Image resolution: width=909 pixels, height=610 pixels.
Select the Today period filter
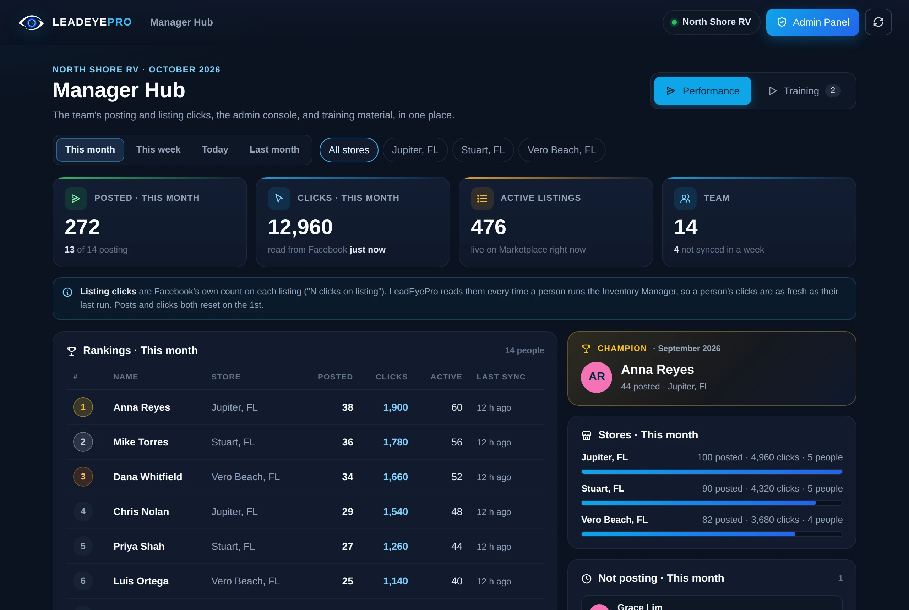tap(215, 150)
